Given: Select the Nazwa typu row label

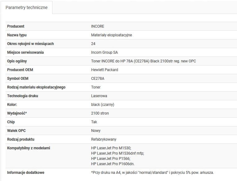Looking at the screenshot, I should pyautogui.click(x=17, y=35).
